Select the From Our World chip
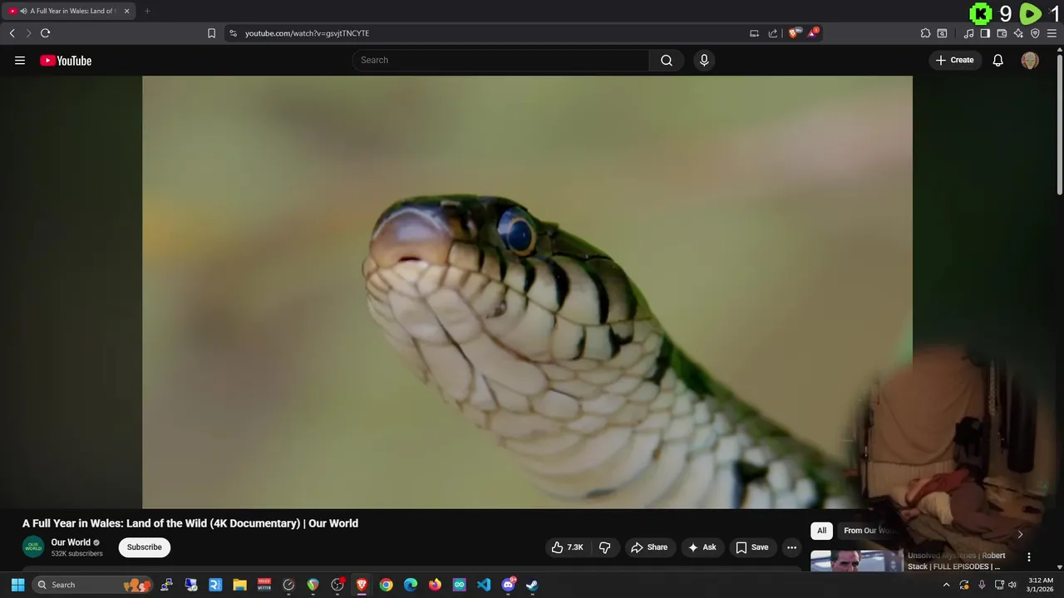Image resolution: width=1064 pixels, height=598 pixels. click(x=869, y=531)
